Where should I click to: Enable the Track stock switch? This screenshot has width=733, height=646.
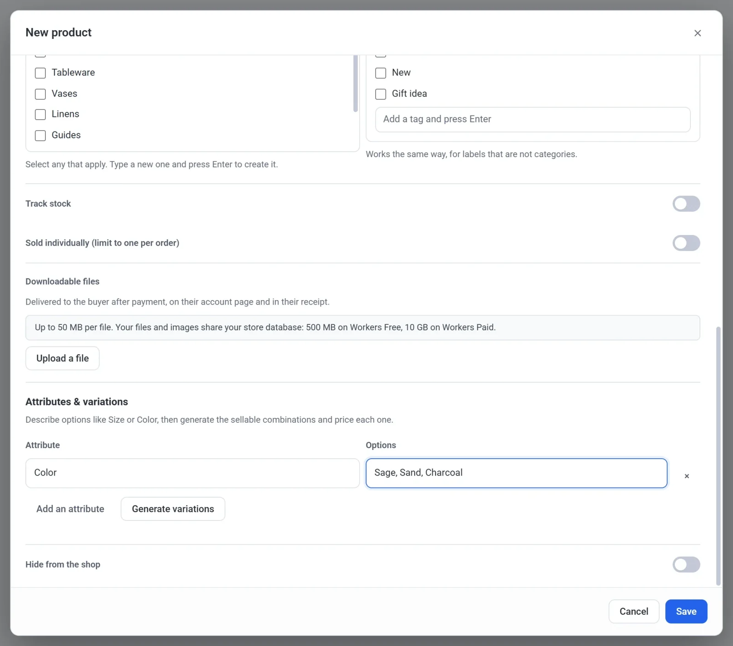(x=686, y=204)
